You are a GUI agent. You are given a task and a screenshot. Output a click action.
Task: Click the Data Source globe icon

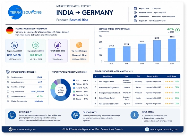pyautogui.click(x=135, y=17)
